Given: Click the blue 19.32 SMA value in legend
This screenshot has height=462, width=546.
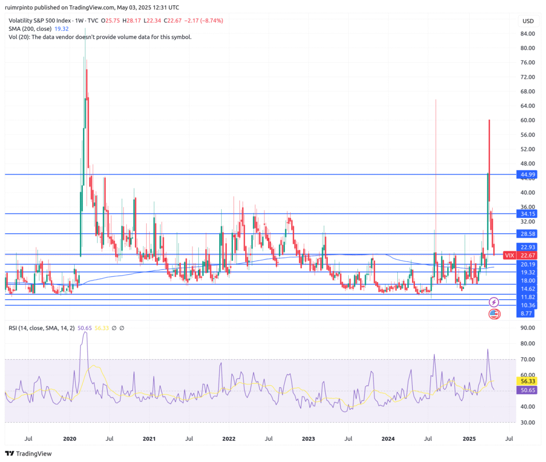Looking at the screenshot, I should click(62, 29).
